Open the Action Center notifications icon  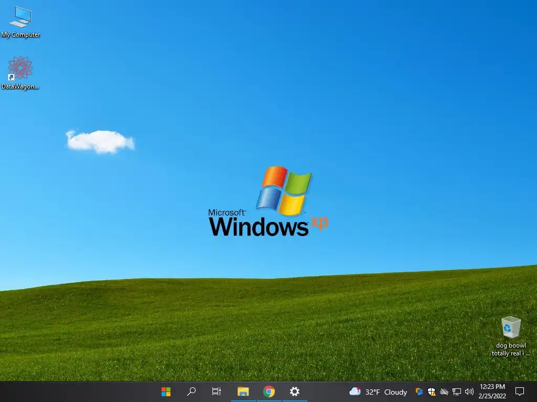click(520, 392)
